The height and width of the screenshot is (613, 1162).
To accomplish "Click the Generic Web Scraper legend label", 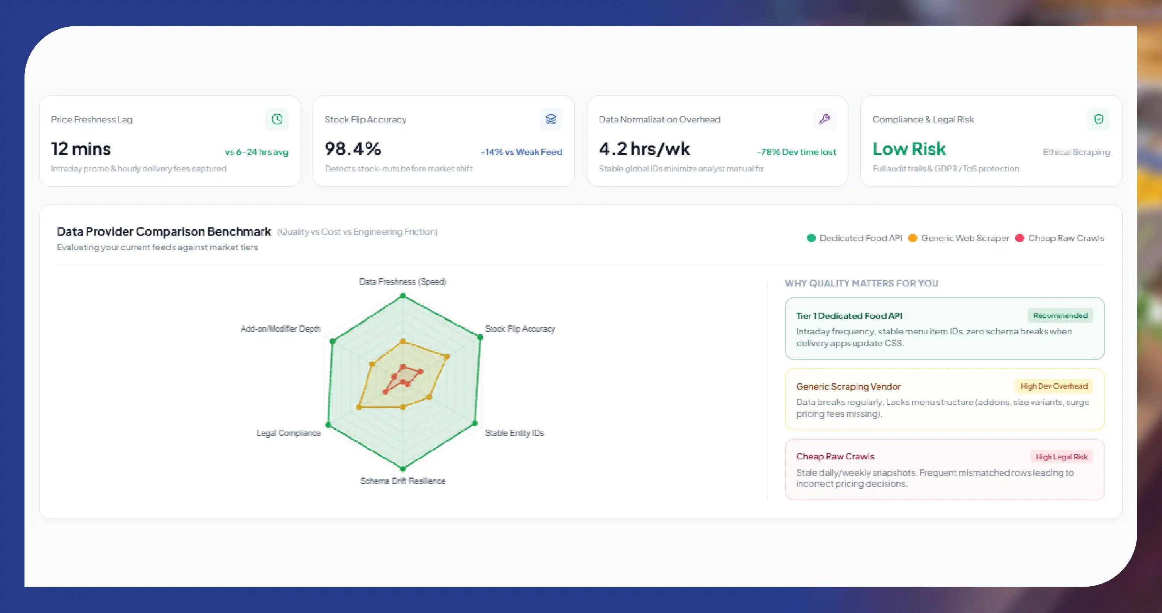I will pyautogui.click(x=965, y=238).
